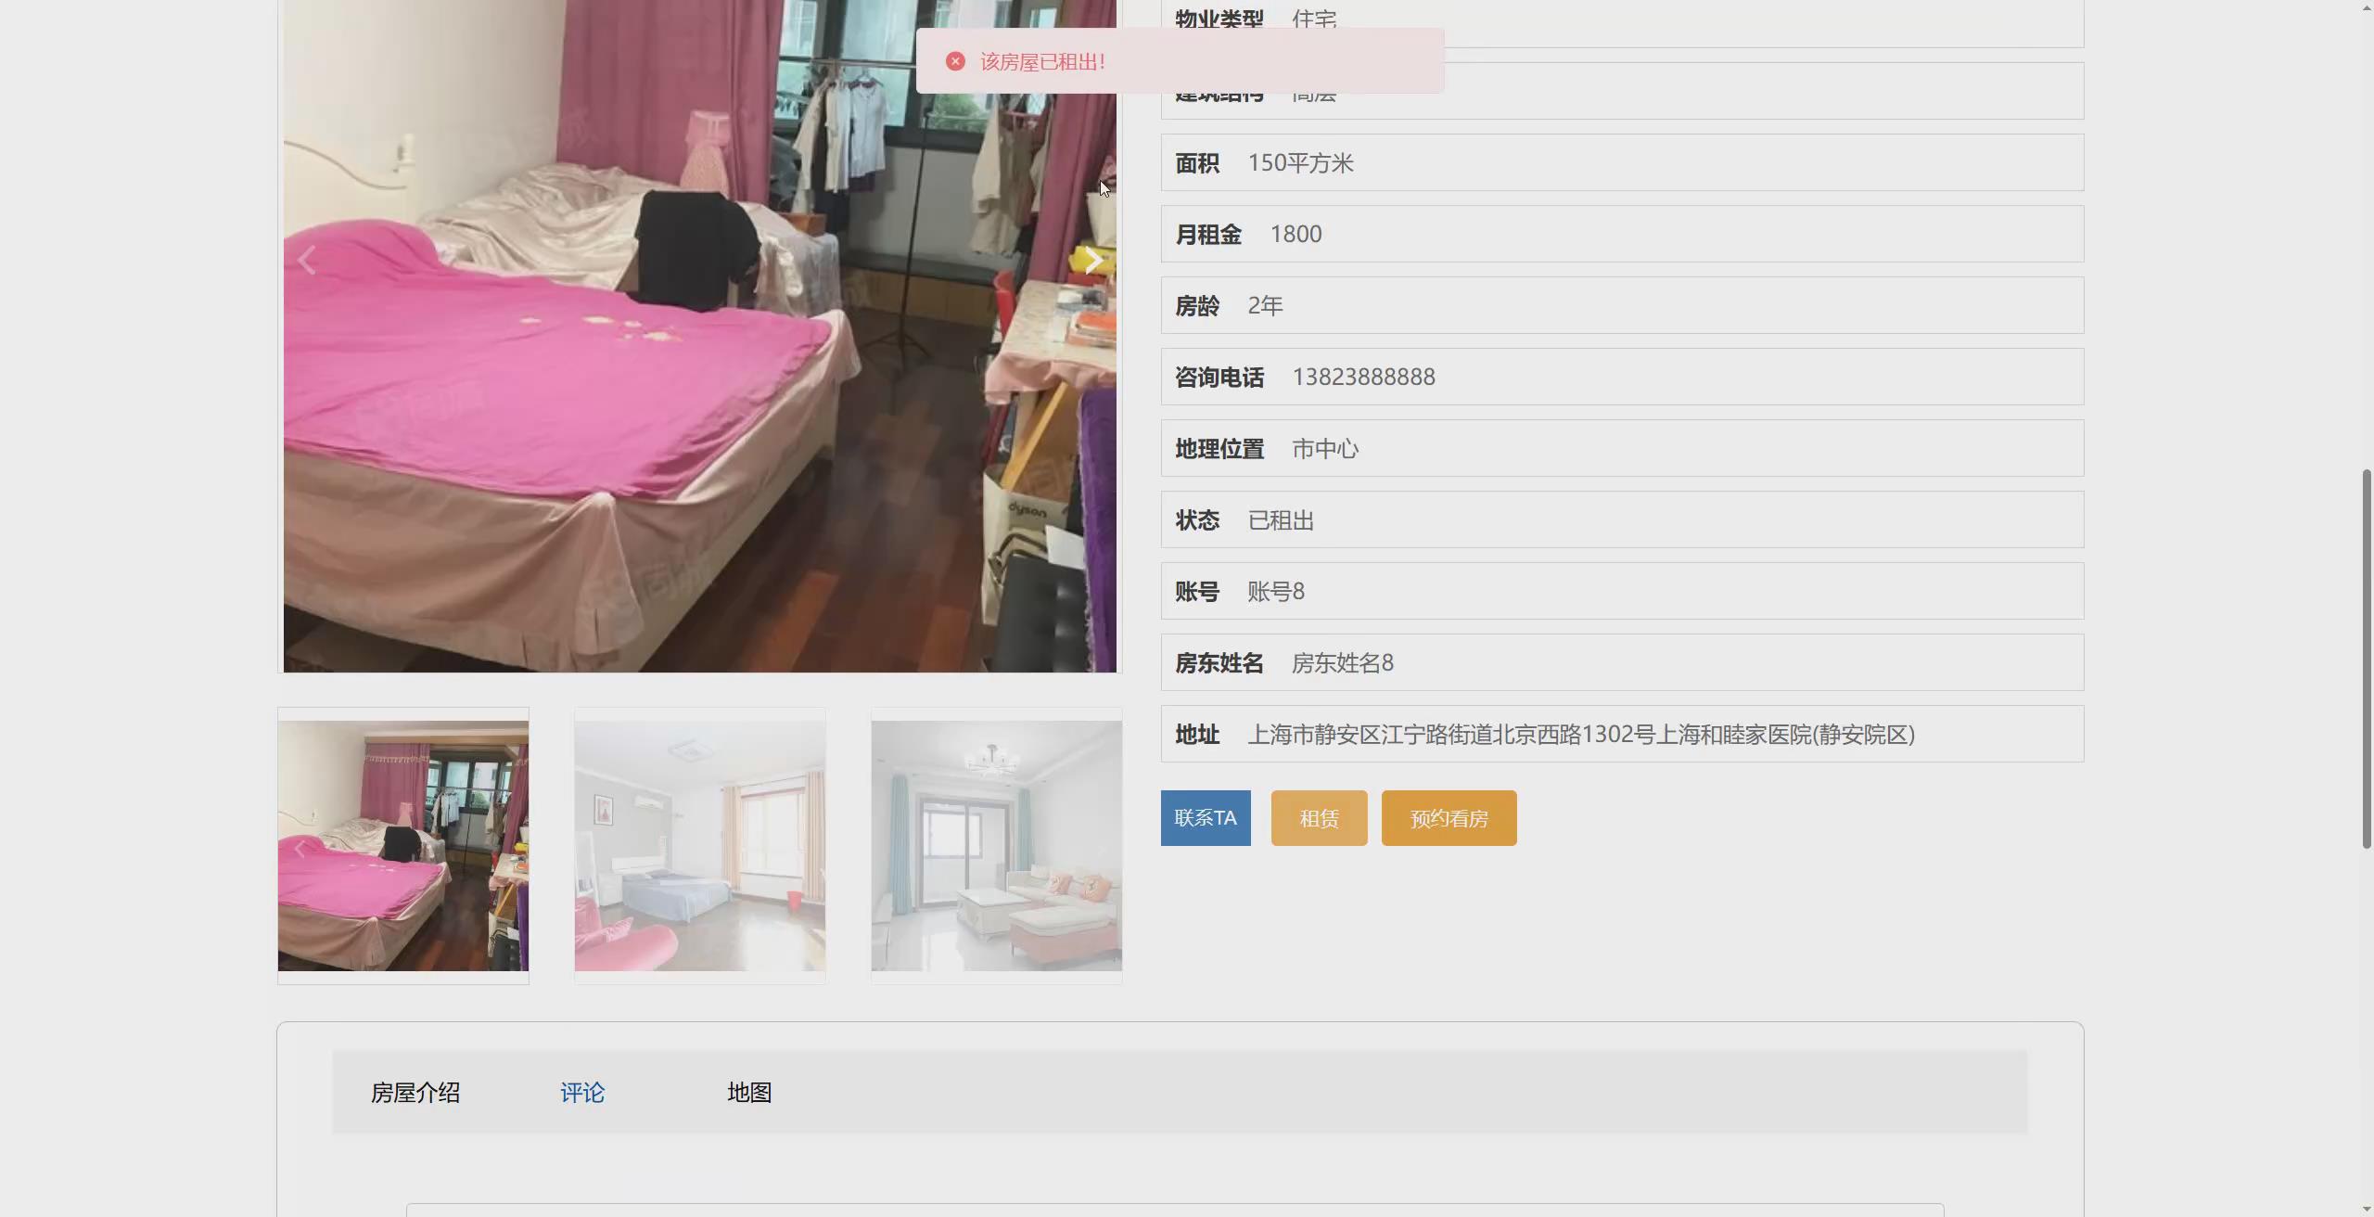
Task: Click the landlord name 房东姓名8
Action: point(1342,663)
